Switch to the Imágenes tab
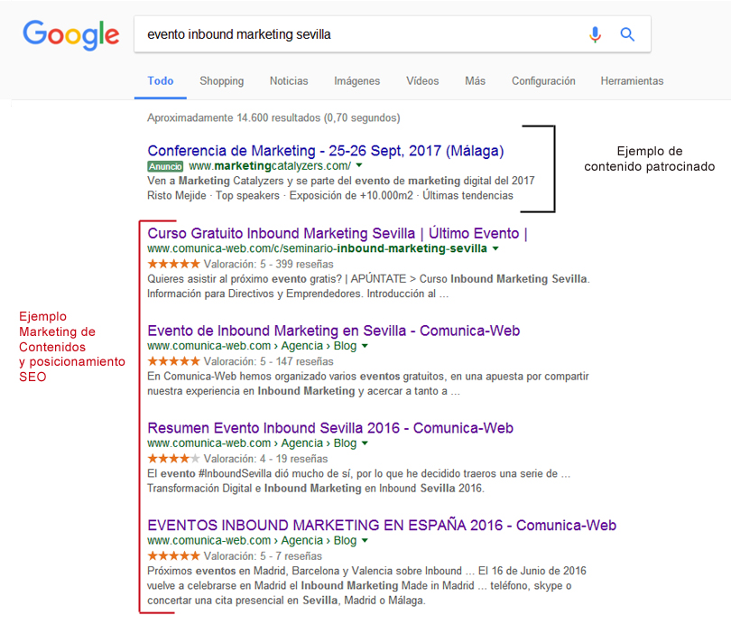 point(357,81)
